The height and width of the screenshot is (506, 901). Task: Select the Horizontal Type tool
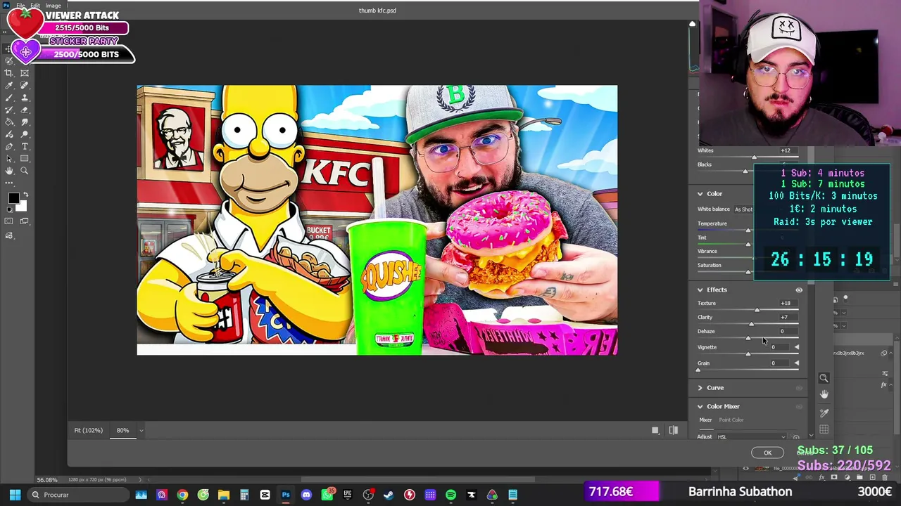click(25, 147)
